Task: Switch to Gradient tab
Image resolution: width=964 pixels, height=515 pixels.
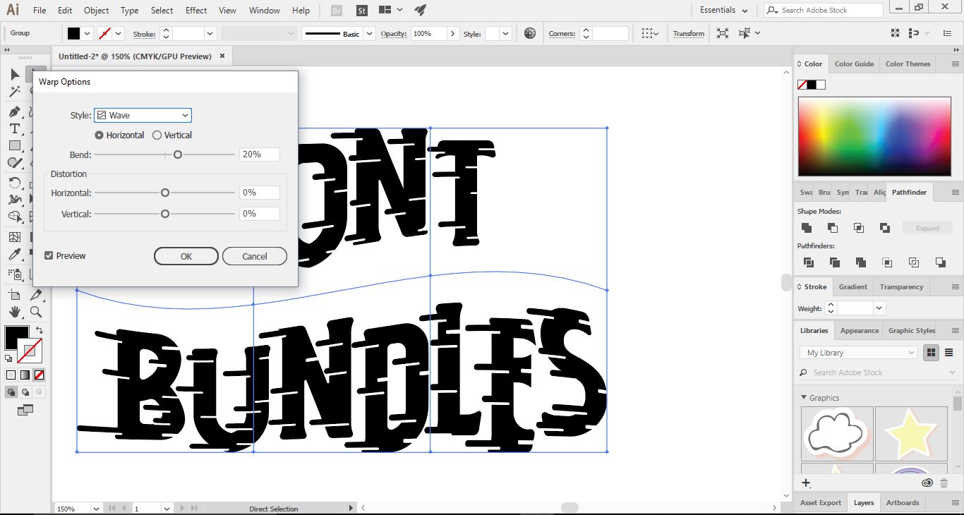Action: 852,286
